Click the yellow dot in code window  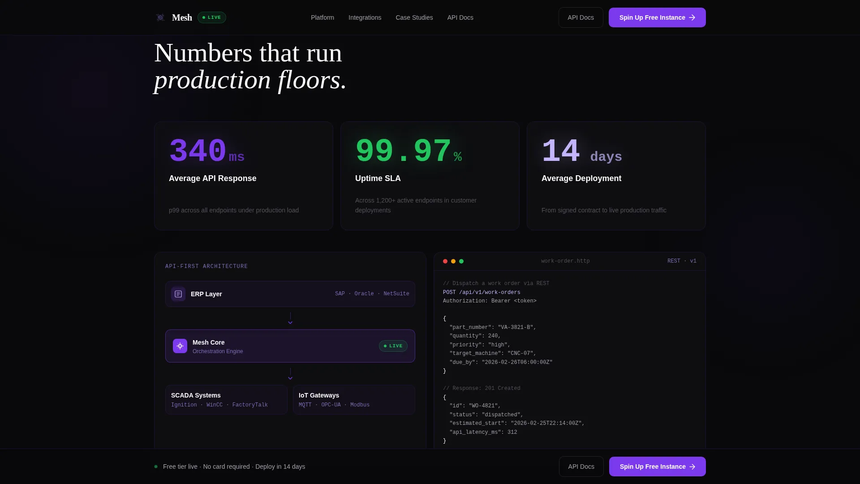(453, 261)
